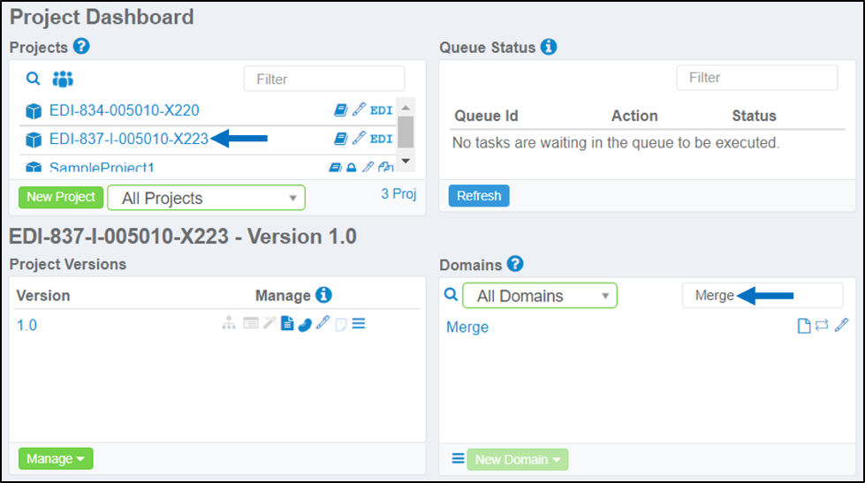865x483 pixels.
Task: Open the EDI-837-I-005010-X223 project link
Action: [x=129, y=139]
